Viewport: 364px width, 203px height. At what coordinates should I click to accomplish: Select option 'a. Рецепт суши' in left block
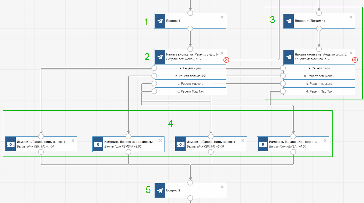click(x=190, y=68)
